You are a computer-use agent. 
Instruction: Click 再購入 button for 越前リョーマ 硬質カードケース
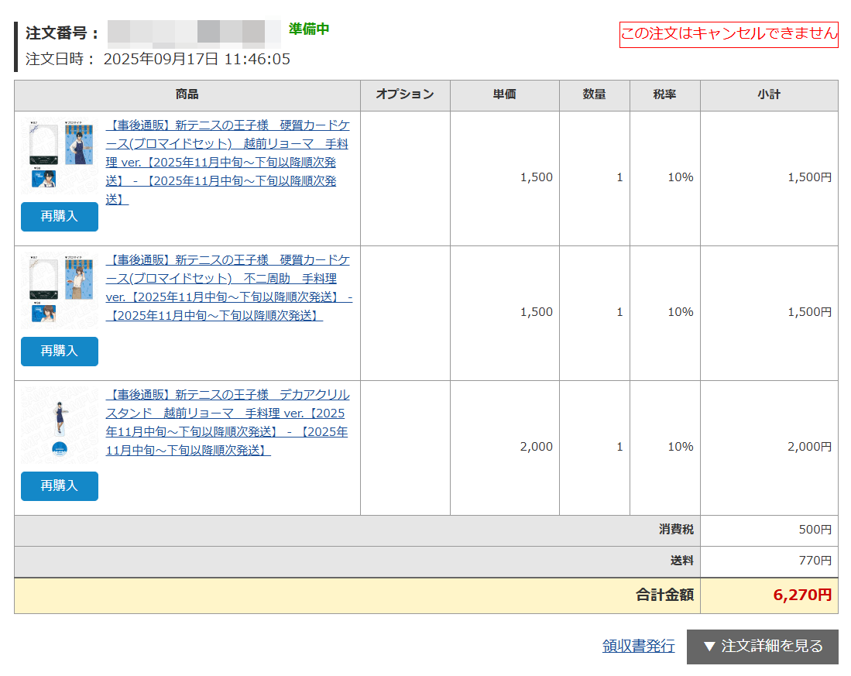(60, 217)
